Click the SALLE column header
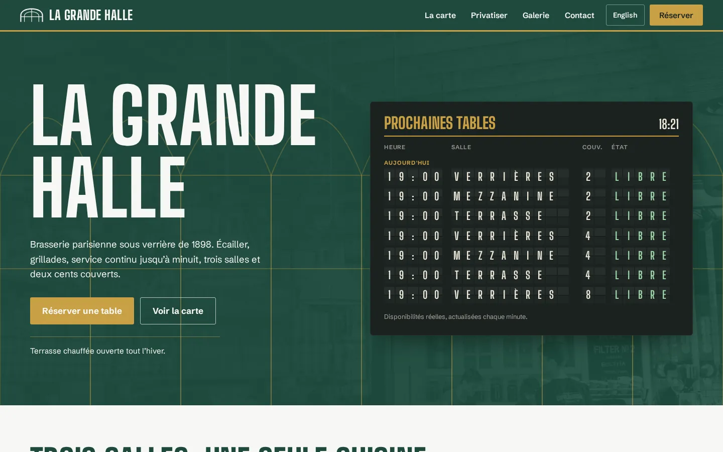 (461, 147)
